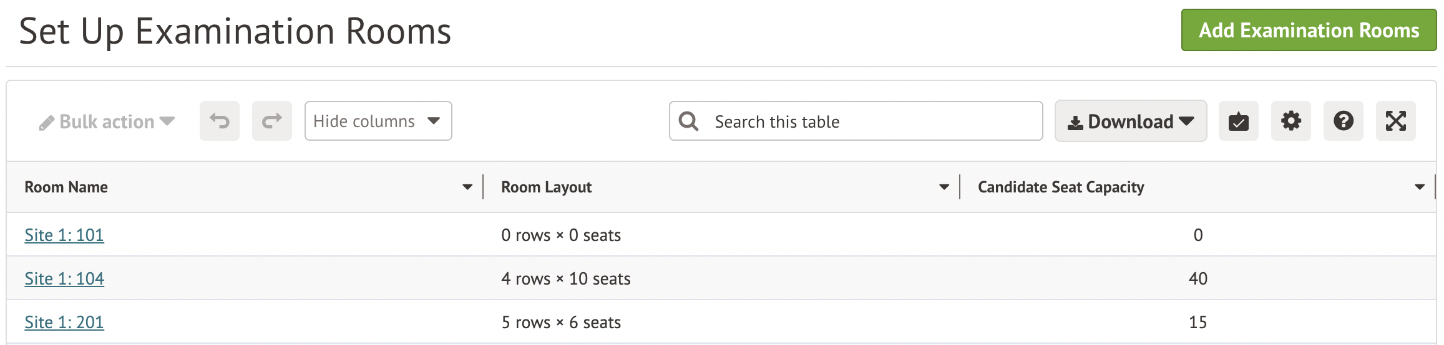Click the checkmark box icon button
This screenshot has width=1444, height=345.
(1239, 121)
